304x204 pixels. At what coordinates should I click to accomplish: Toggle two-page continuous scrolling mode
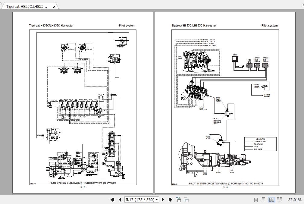point(280,199)
